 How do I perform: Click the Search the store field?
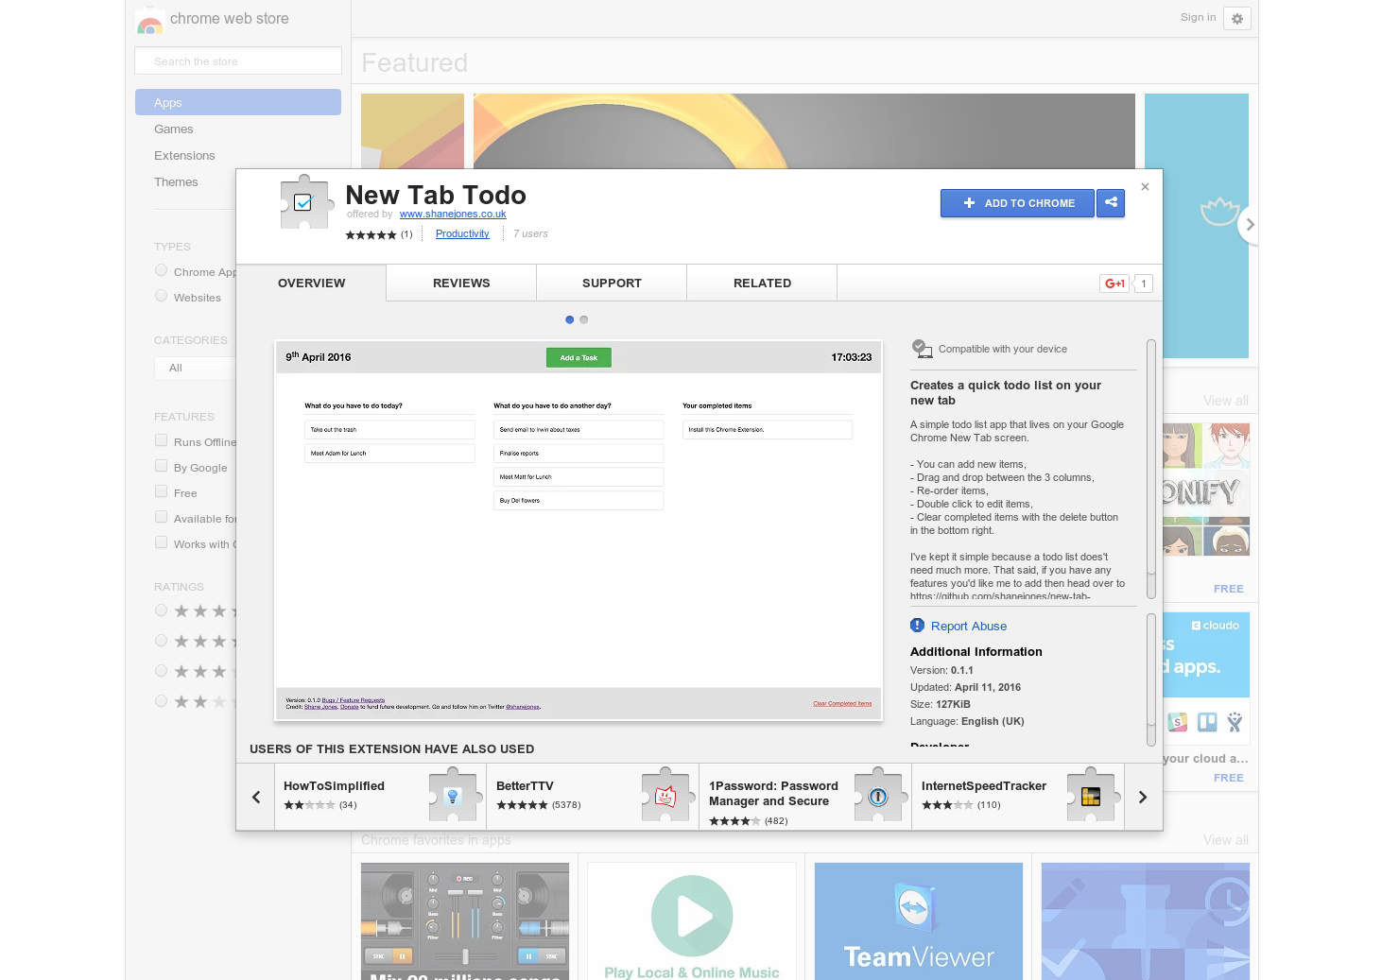[x=237, y=60]
